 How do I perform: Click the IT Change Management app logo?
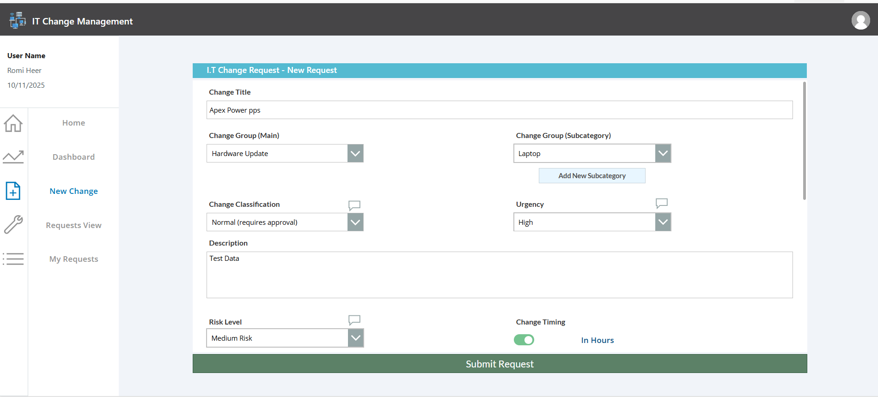[x=18, y=20]
